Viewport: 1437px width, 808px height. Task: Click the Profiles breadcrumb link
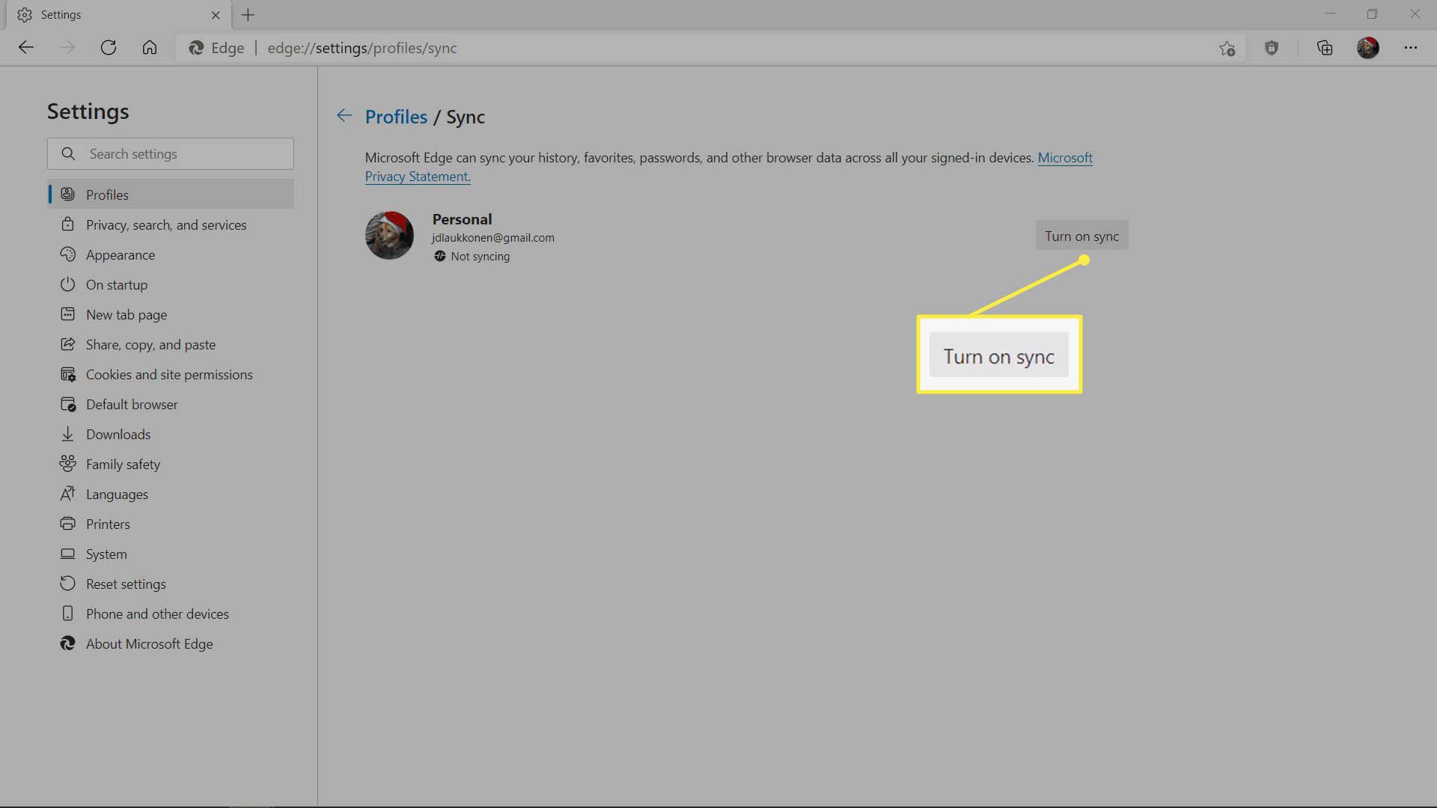click(x=396, y=117)
